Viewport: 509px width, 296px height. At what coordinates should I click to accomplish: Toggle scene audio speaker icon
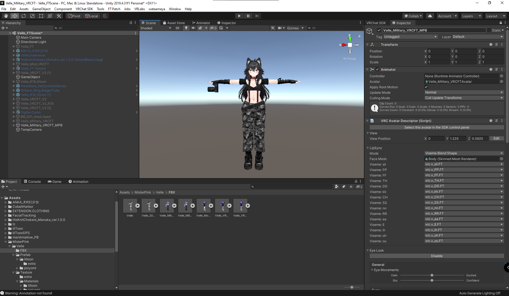193,28
